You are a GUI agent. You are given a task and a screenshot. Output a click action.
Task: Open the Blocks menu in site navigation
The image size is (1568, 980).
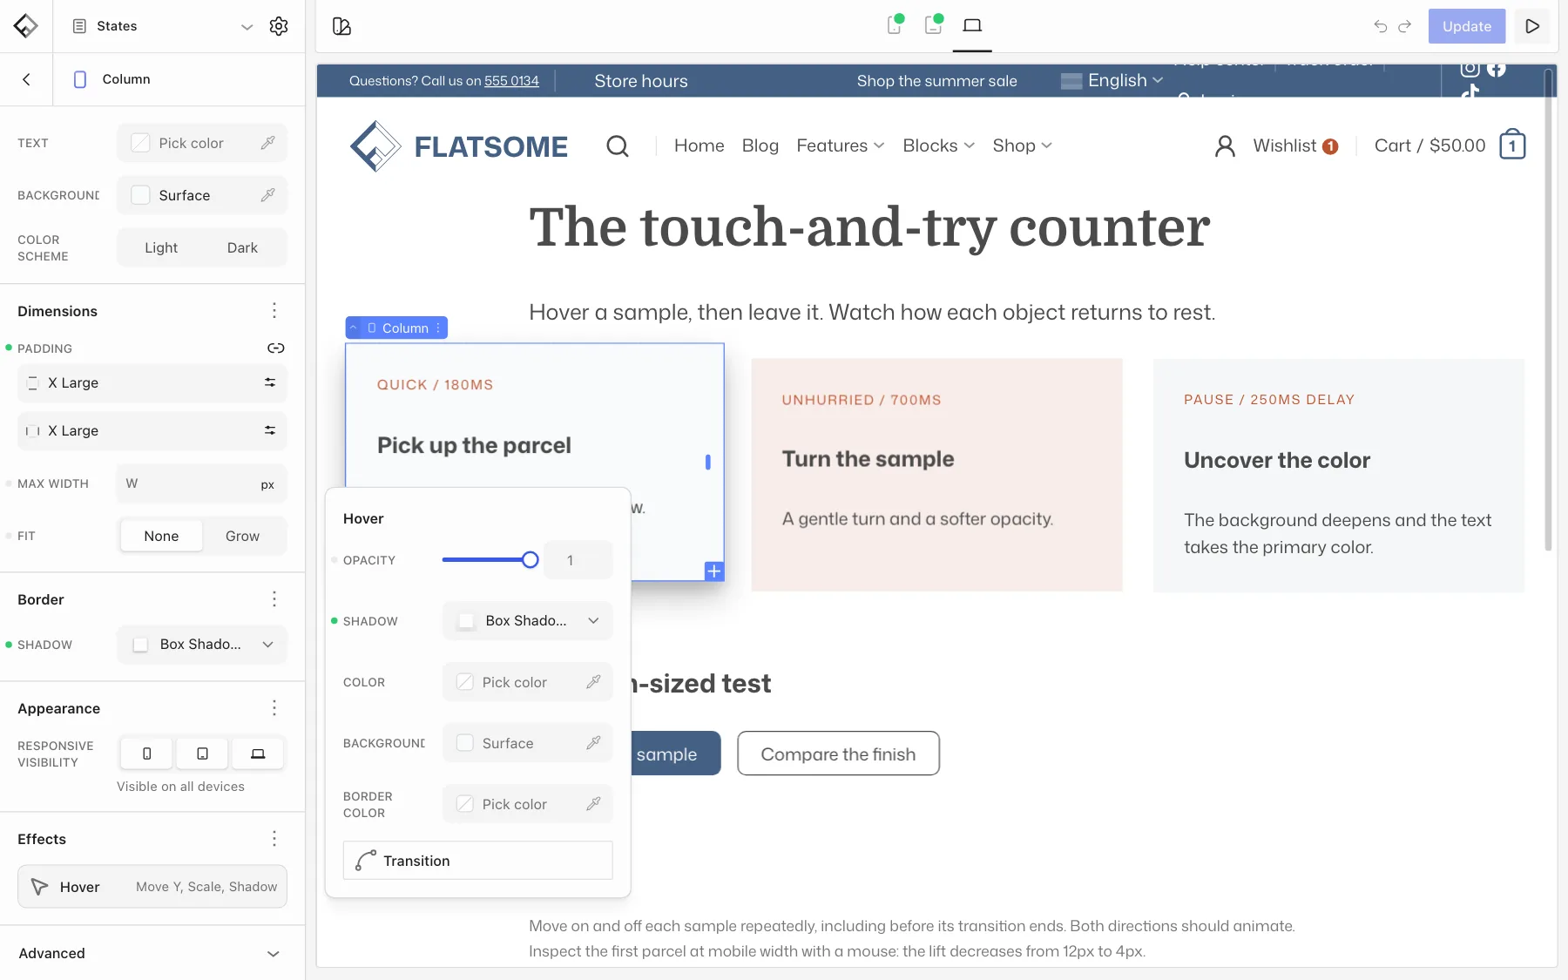(x=938, y=145)
